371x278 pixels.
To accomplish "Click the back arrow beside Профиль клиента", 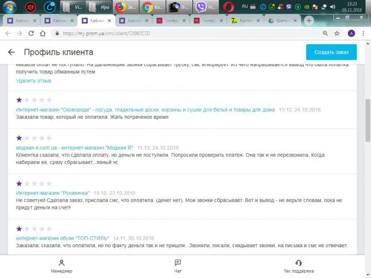I will tap(11, 52).
